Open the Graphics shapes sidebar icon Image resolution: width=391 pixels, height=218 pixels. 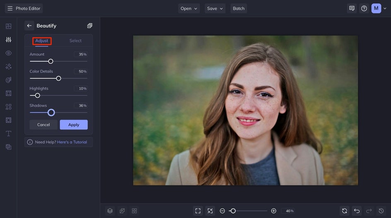pyautogui.click(x=8, y=107)
